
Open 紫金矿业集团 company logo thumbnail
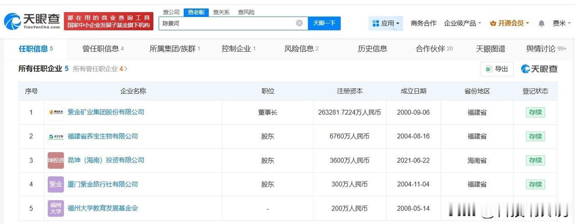coord(56,112)
